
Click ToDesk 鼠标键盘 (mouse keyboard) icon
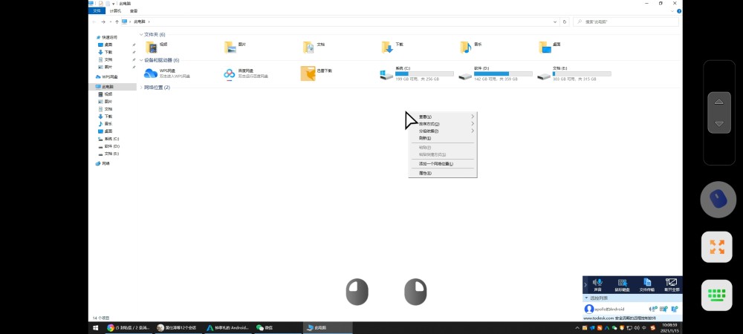point(622,283)
